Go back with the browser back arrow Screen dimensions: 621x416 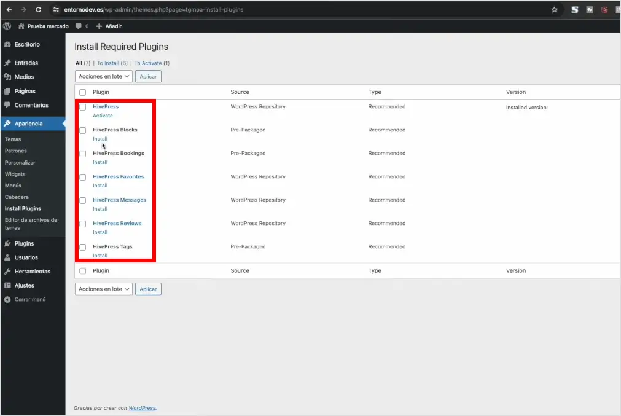coord(9,9)
